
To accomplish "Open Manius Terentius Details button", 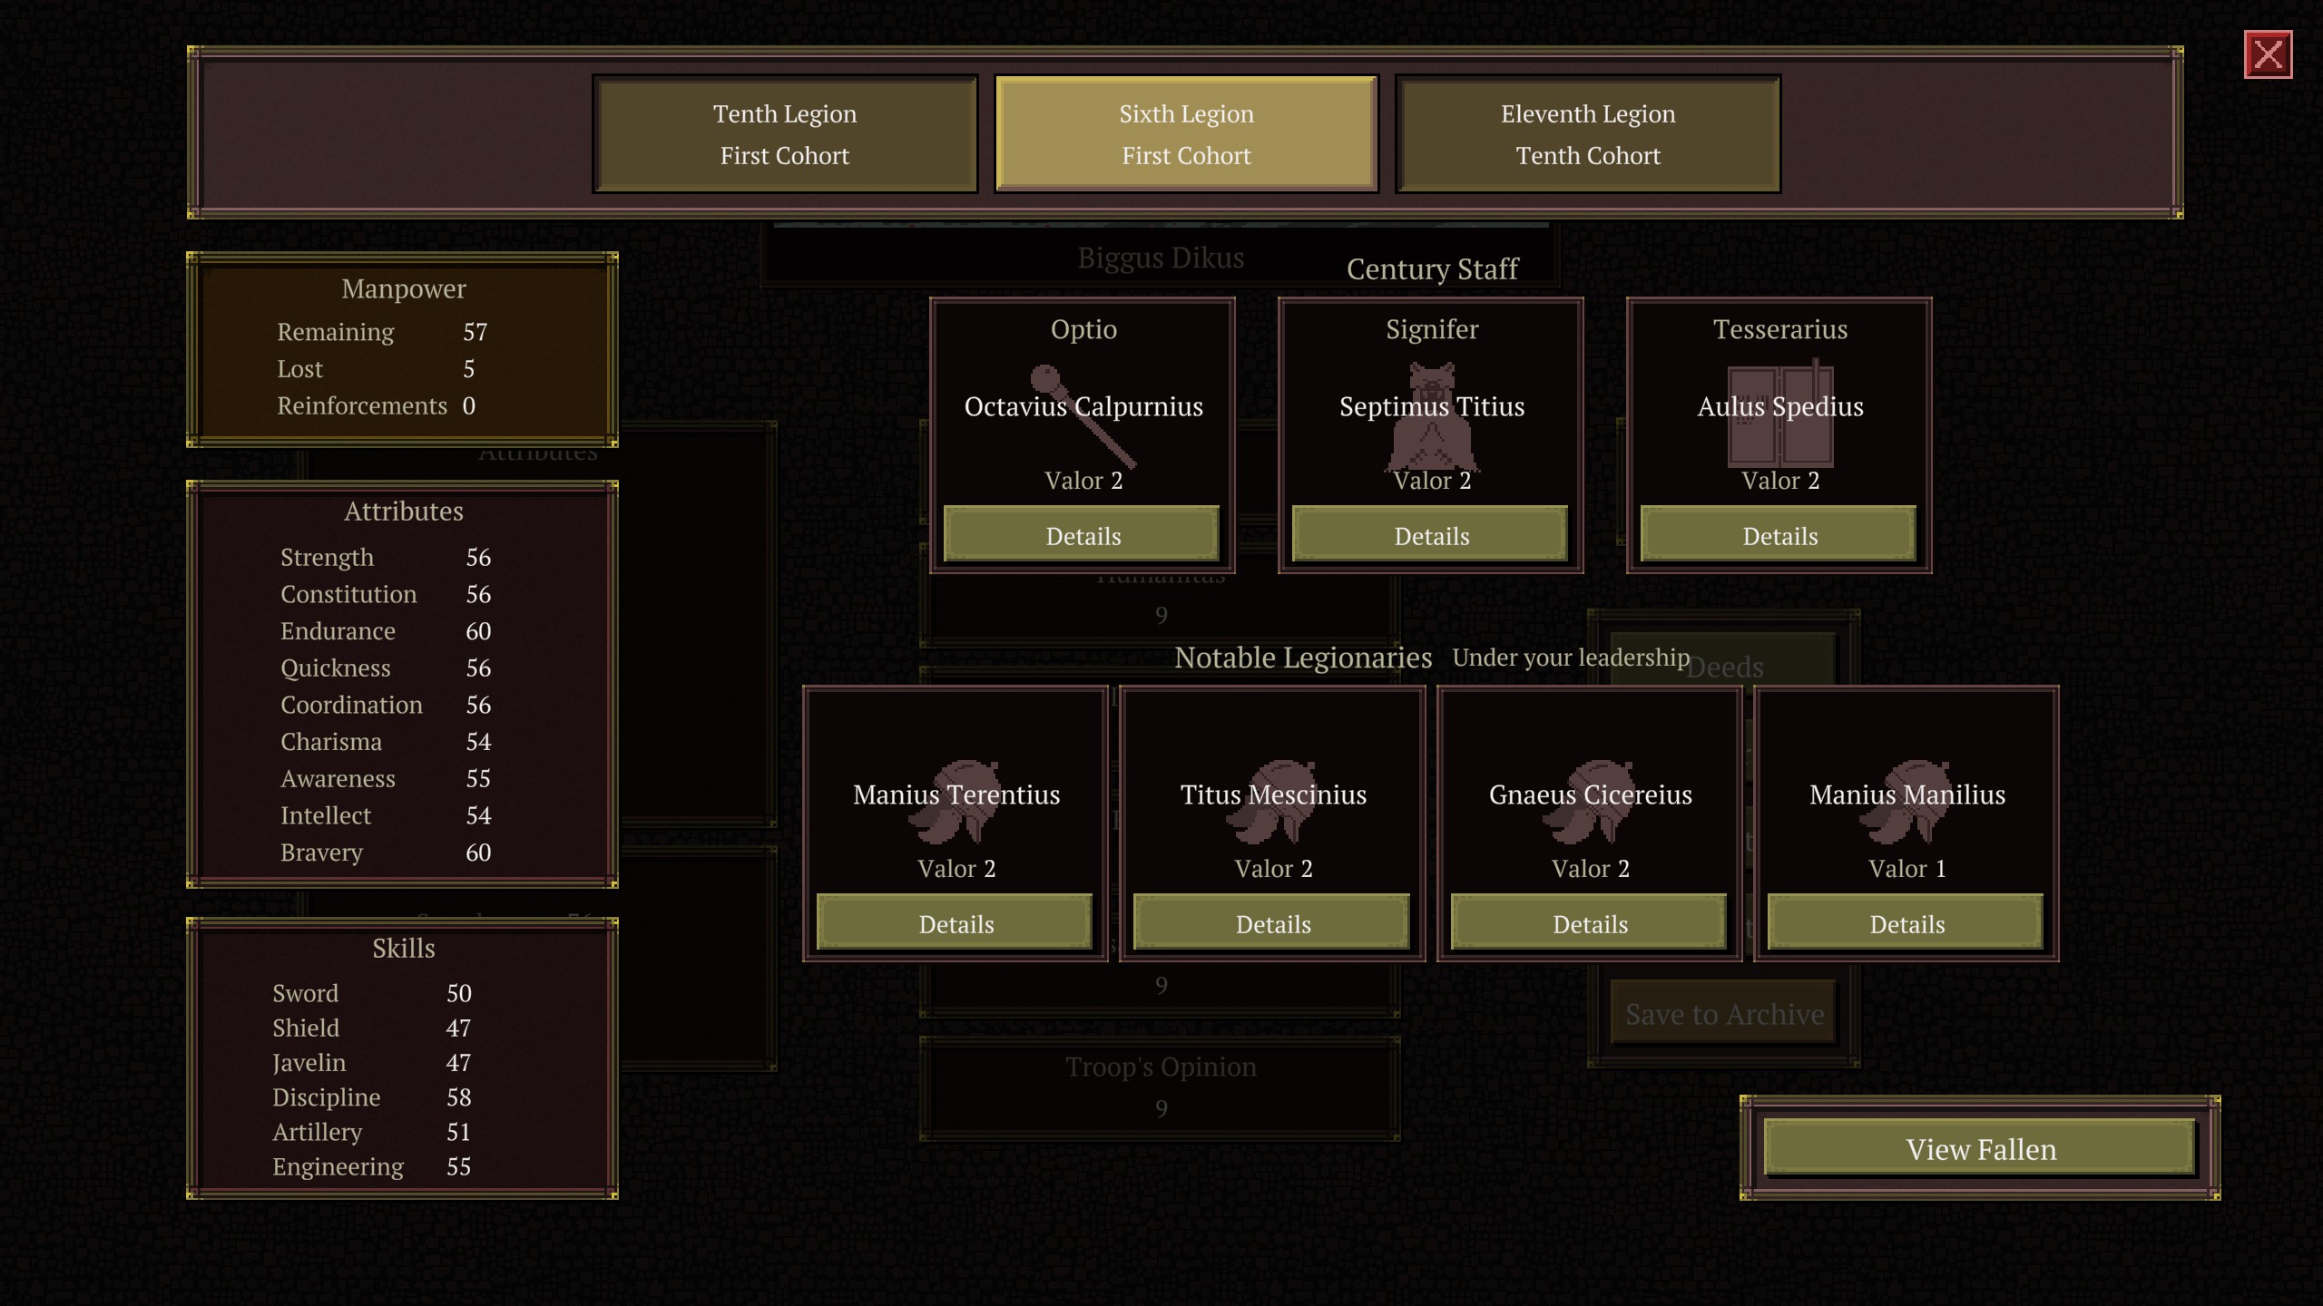I will pyautogui.click(x=956, y=924).
